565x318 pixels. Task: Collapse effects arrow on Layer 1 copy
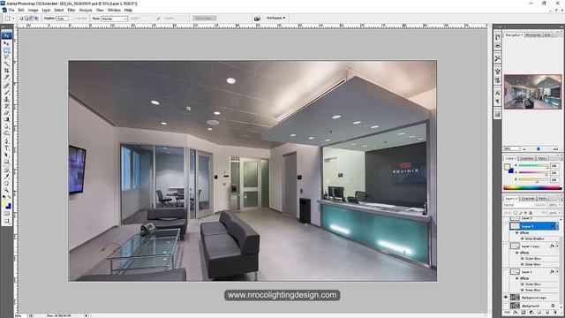557,246
